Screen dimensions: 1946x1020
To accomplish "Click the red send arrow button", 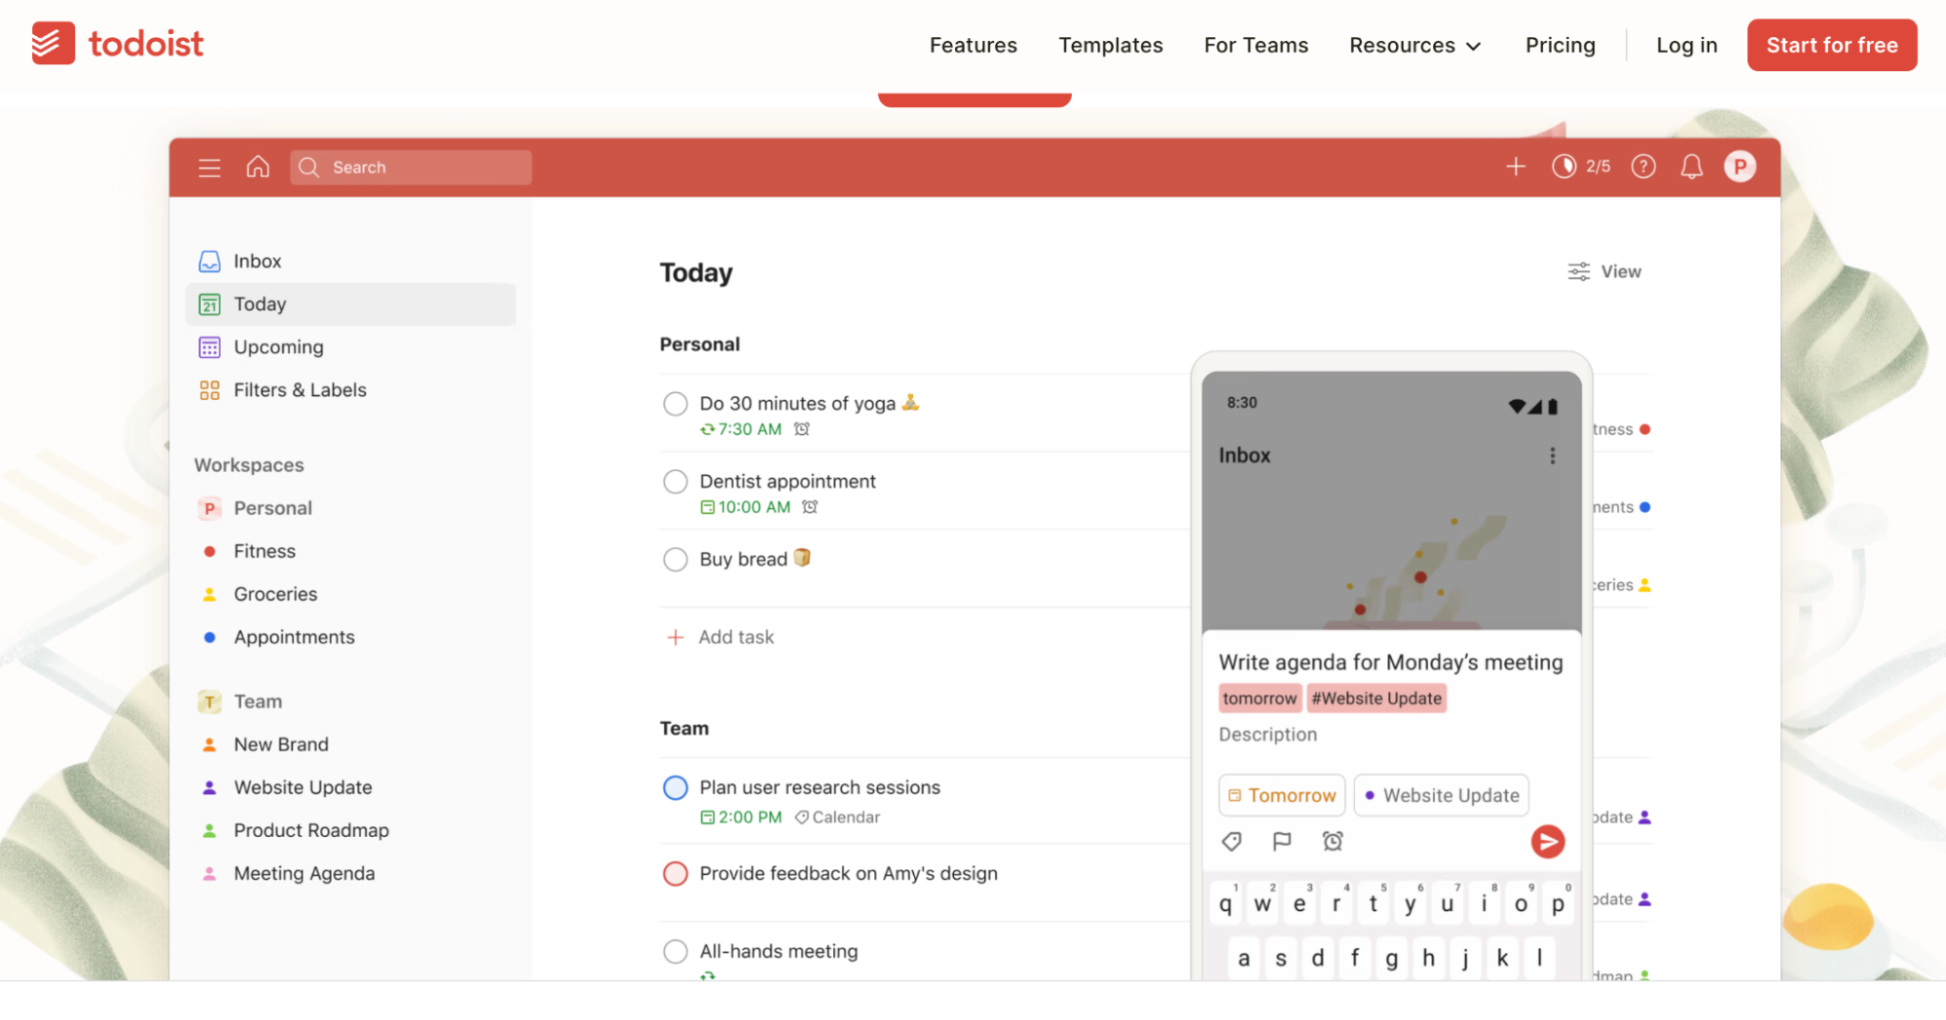I will (x=1547, y=842).
